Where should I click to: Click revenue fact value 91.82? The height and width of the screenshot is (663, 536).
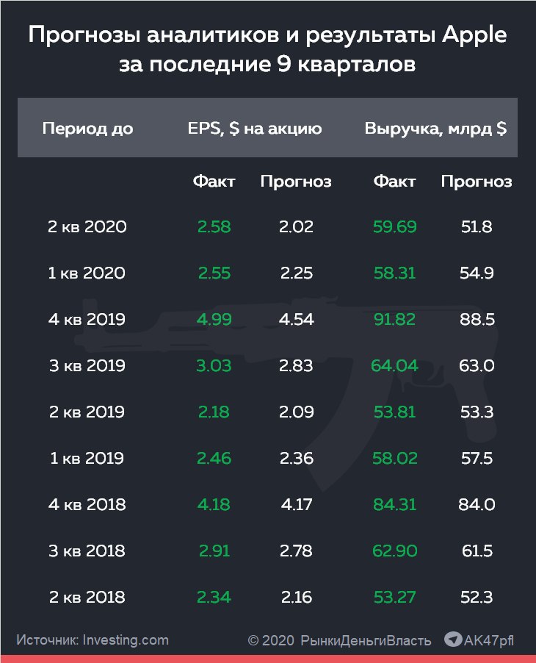[394, 319]
